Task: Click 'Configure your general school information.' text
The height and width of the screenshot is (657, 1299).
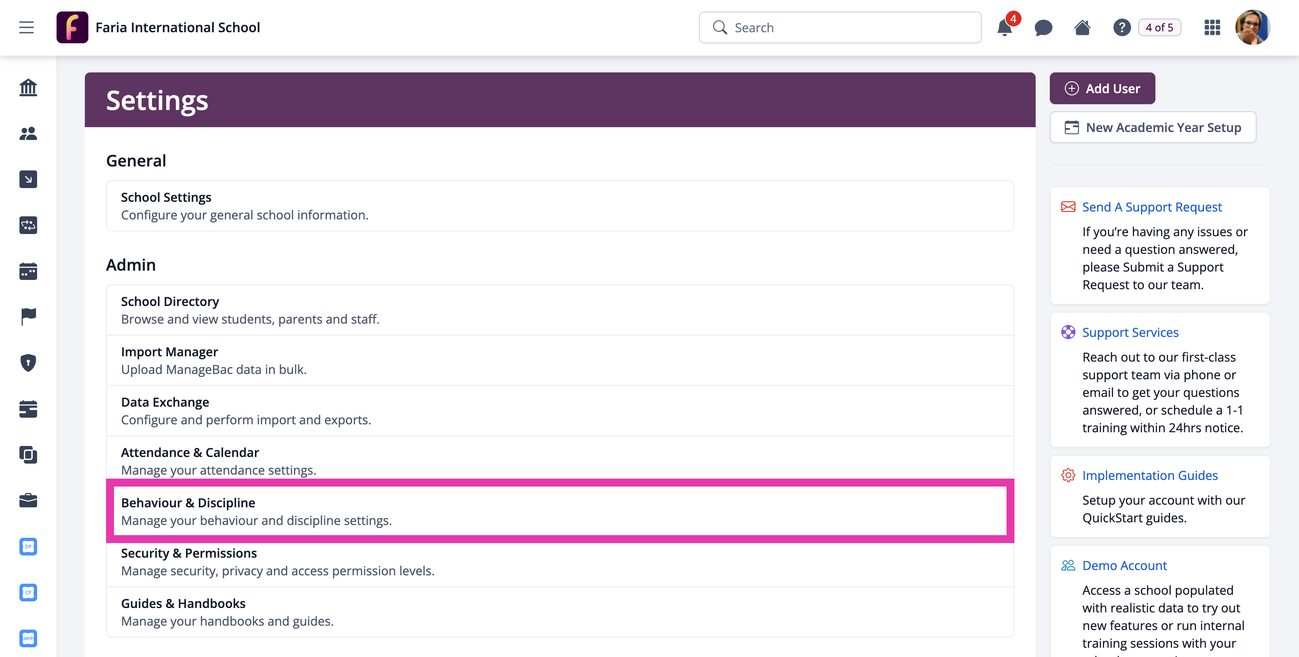Action: point(245,215)
